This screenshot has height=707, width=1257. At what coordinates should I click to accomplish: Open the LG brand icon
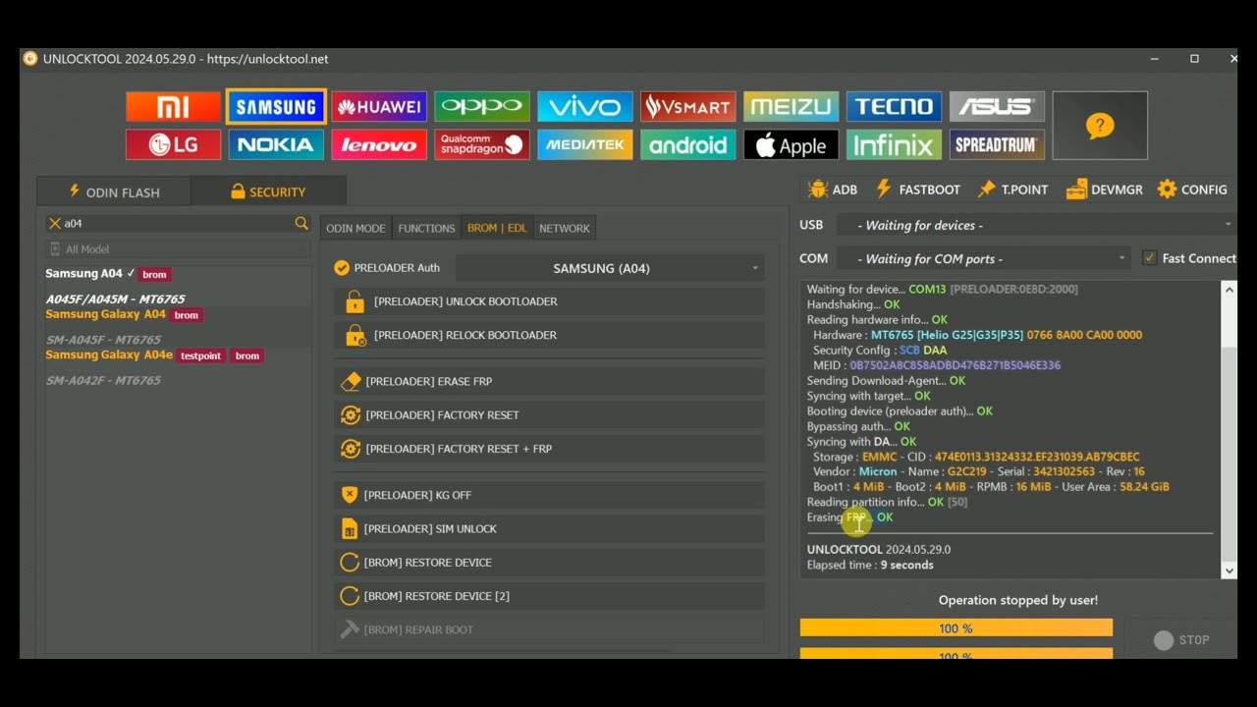pyautogui.click(x=173, y=145)
